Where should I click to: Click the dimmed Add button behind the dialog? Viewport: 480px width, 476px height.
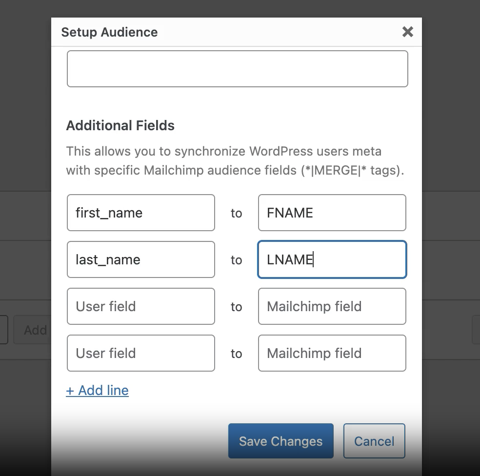click(x=33, y=330)
